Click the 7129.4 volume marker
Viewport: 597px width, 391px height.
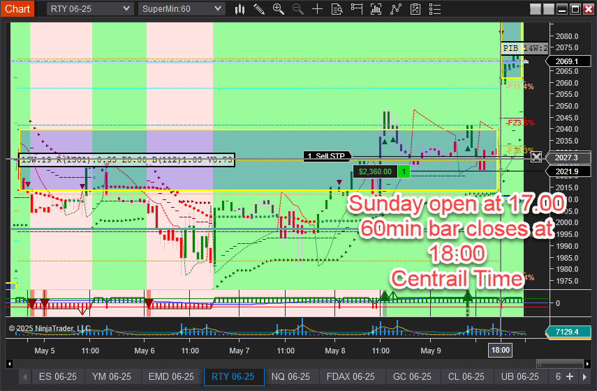[x=567, y=332]
